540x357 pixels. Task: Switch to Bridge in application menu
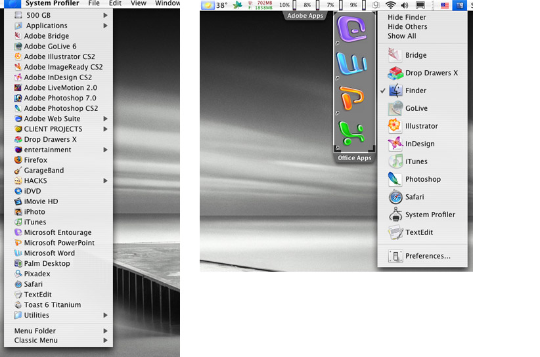click(x=422, y=55)
